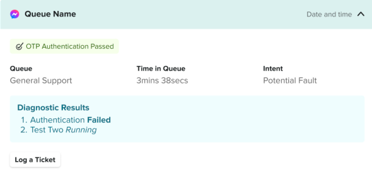This screenshot has height=172, width=372.
Task: Click the Date and time label
Action: 329,14
